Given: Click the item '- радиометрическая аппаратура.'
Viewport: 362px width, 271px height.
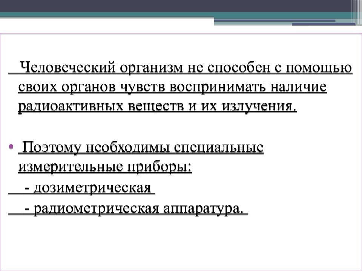Looking at the screenshot, I should (134, 209).
